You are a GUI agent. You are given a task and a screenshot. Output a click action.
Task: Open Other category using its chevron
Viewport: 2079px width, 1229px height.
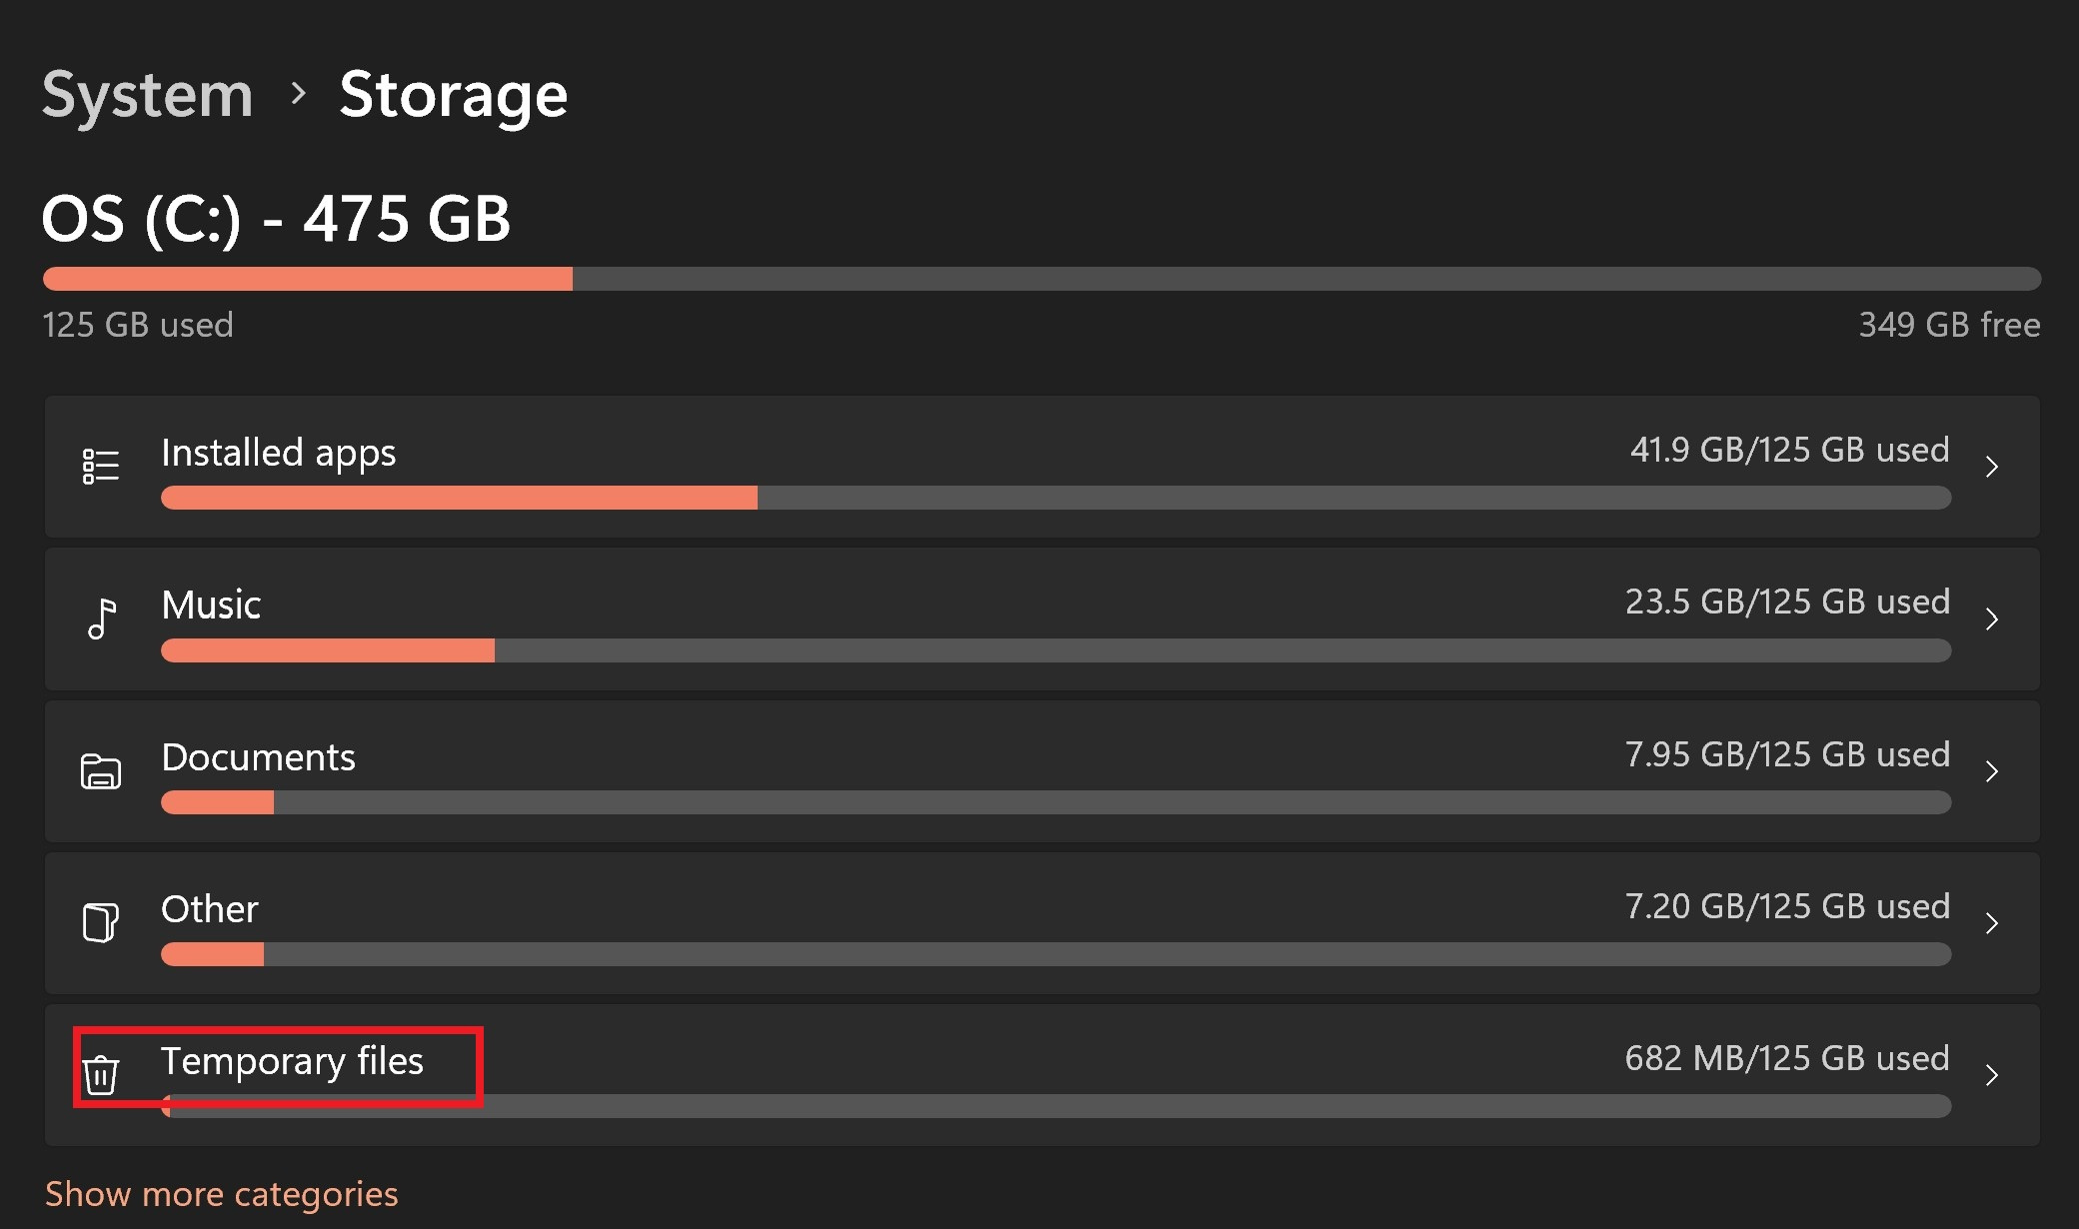click(x=1992, y=923)
